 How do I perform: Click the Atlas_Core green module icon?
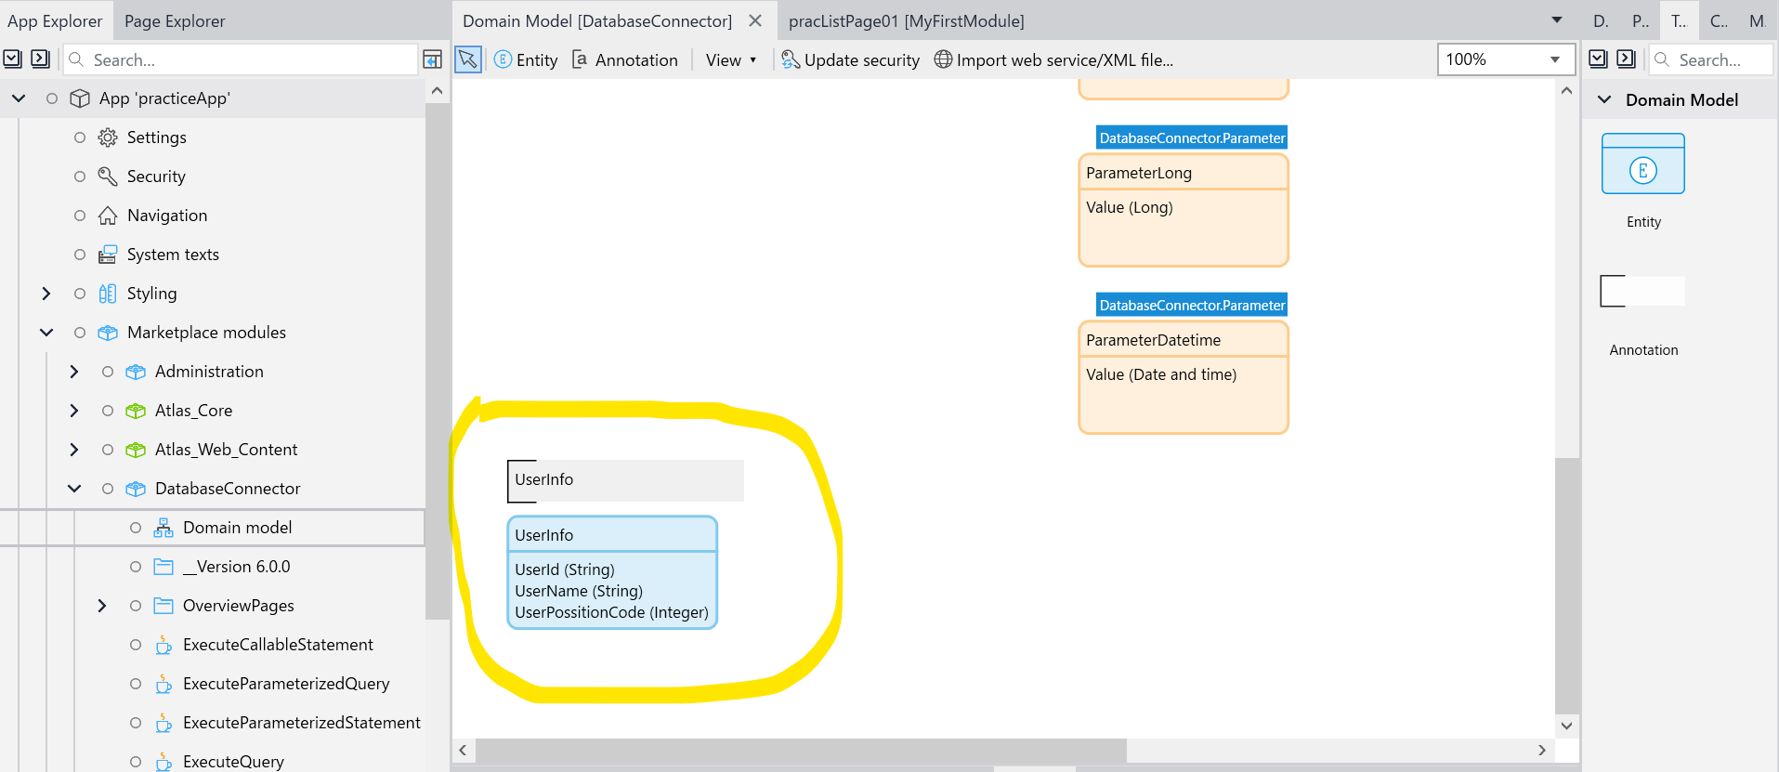(136, 411)
